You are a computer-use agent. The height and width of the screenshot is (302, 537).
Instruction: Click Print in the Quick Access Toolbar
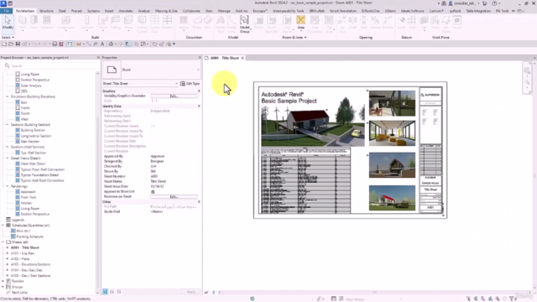coord(55,44)
